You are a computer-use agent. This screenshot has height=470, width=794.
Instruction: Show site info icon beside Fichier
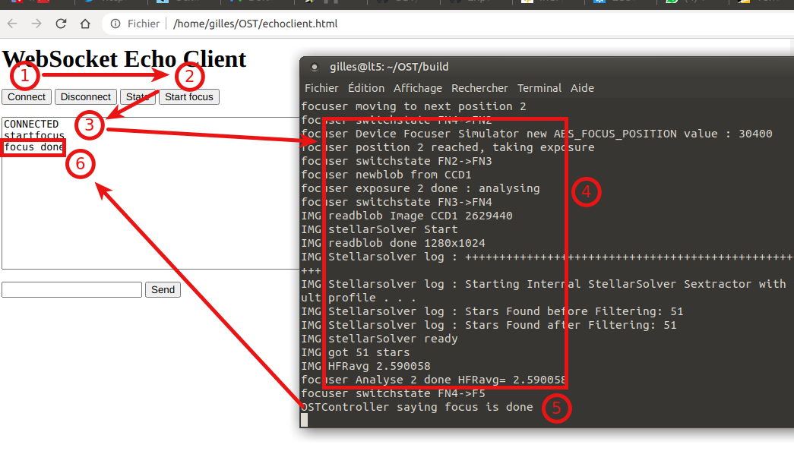(115, 24)
